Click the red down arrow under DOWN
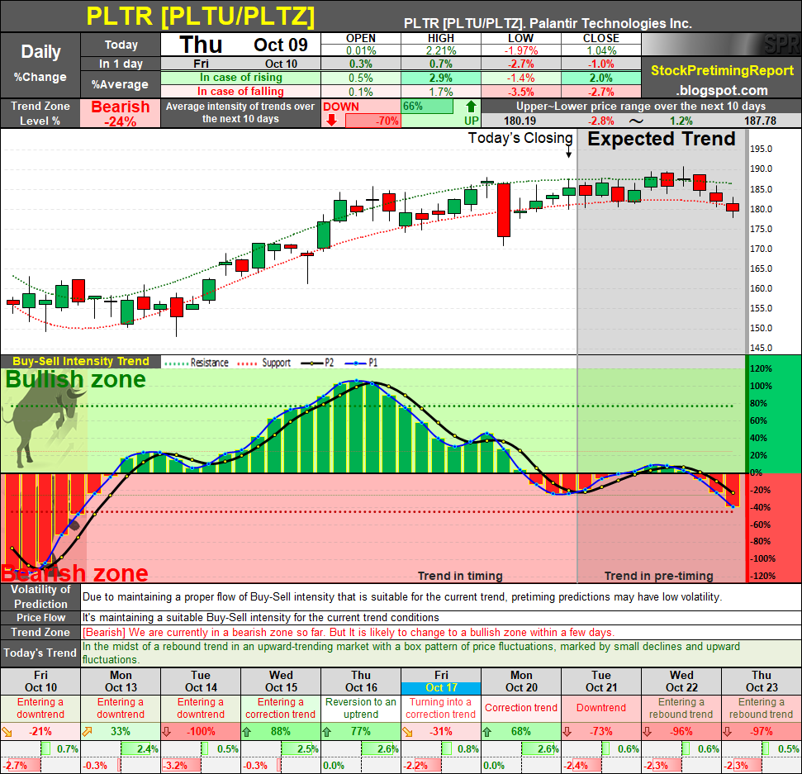 [331, 121]
